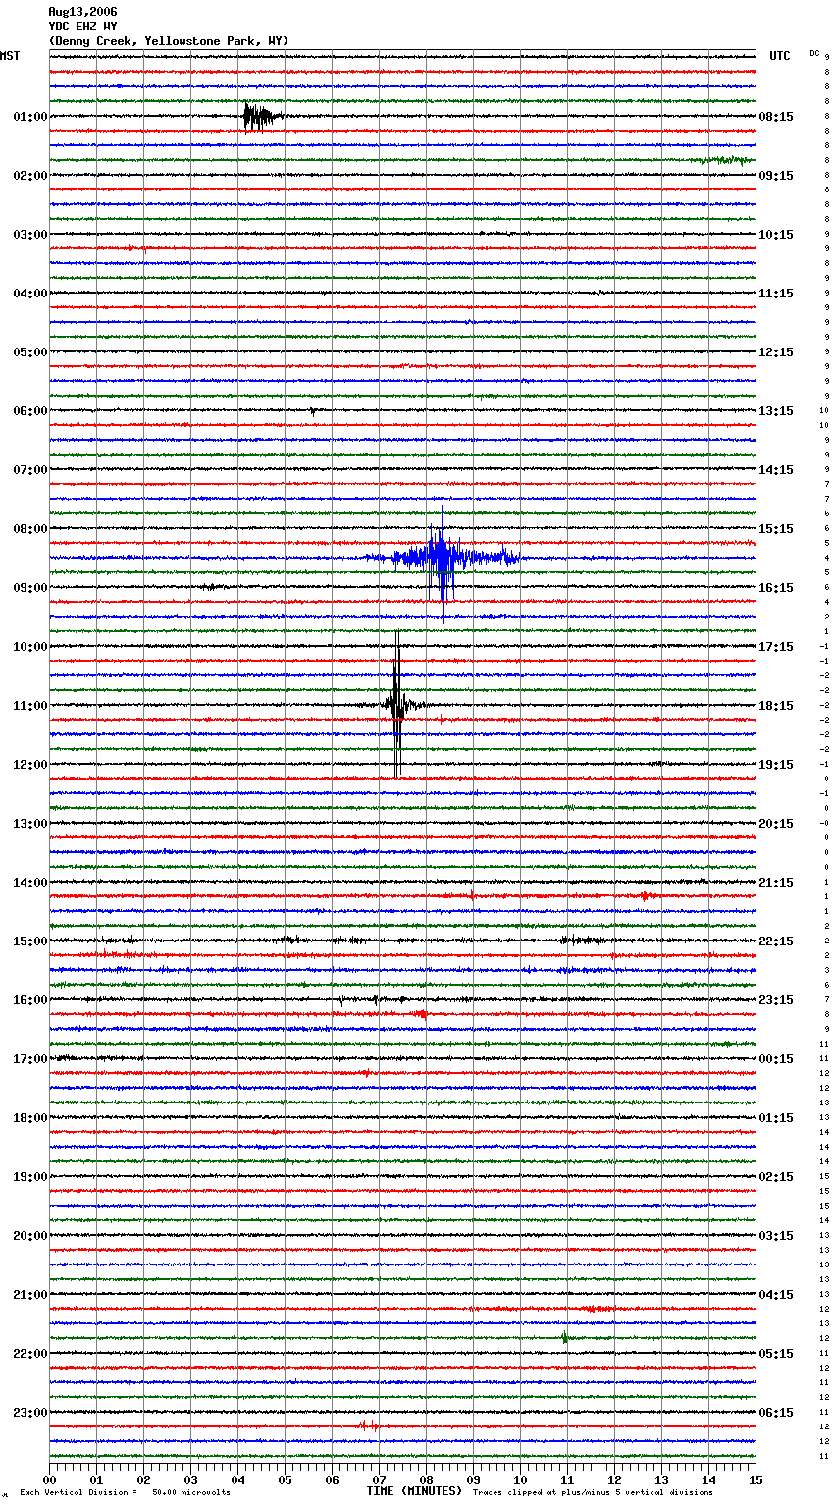The height and width of the screenshot is (1506, 834).
Task: Select the 16:00 MST time label
Action: coord(30,1000)
